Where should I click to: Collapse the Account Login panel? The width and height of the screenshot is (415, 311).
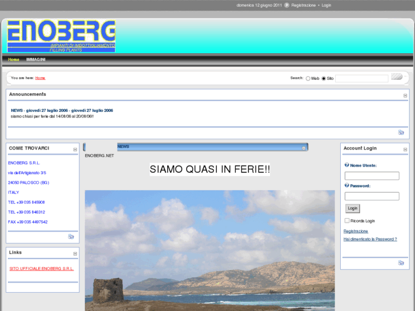pyautogui.click(x=405, y=150)
